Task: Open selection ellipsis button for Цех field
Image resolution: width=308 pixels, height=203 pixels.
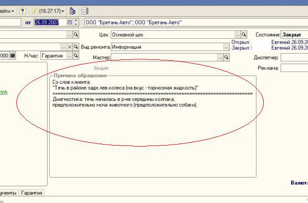Action: pos(237,35)
